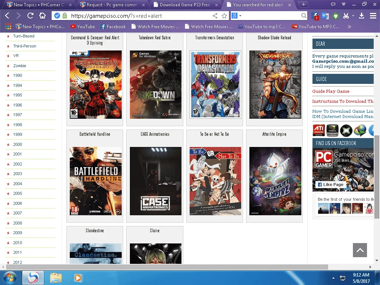
Task: Open the browser hamburger menu
Action: click(x=373, y=16)
